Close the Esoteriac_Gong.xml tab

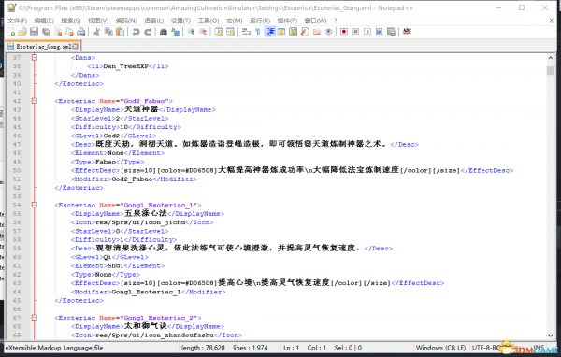point(75,46)
